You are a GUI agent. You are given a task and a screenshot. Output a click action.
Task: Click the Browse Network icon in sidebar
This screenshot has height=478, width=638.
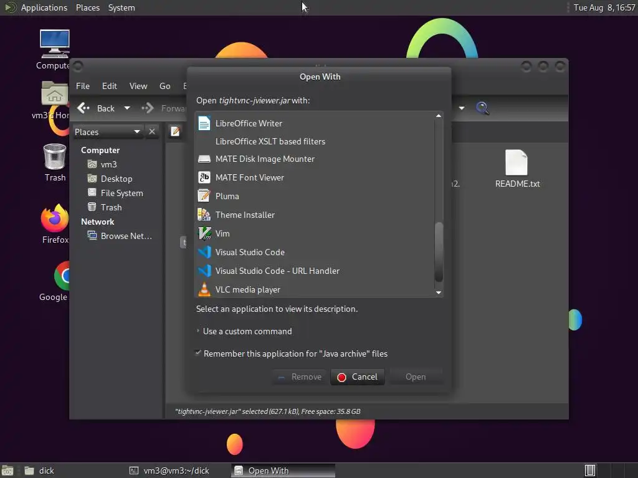click(92, 236)
